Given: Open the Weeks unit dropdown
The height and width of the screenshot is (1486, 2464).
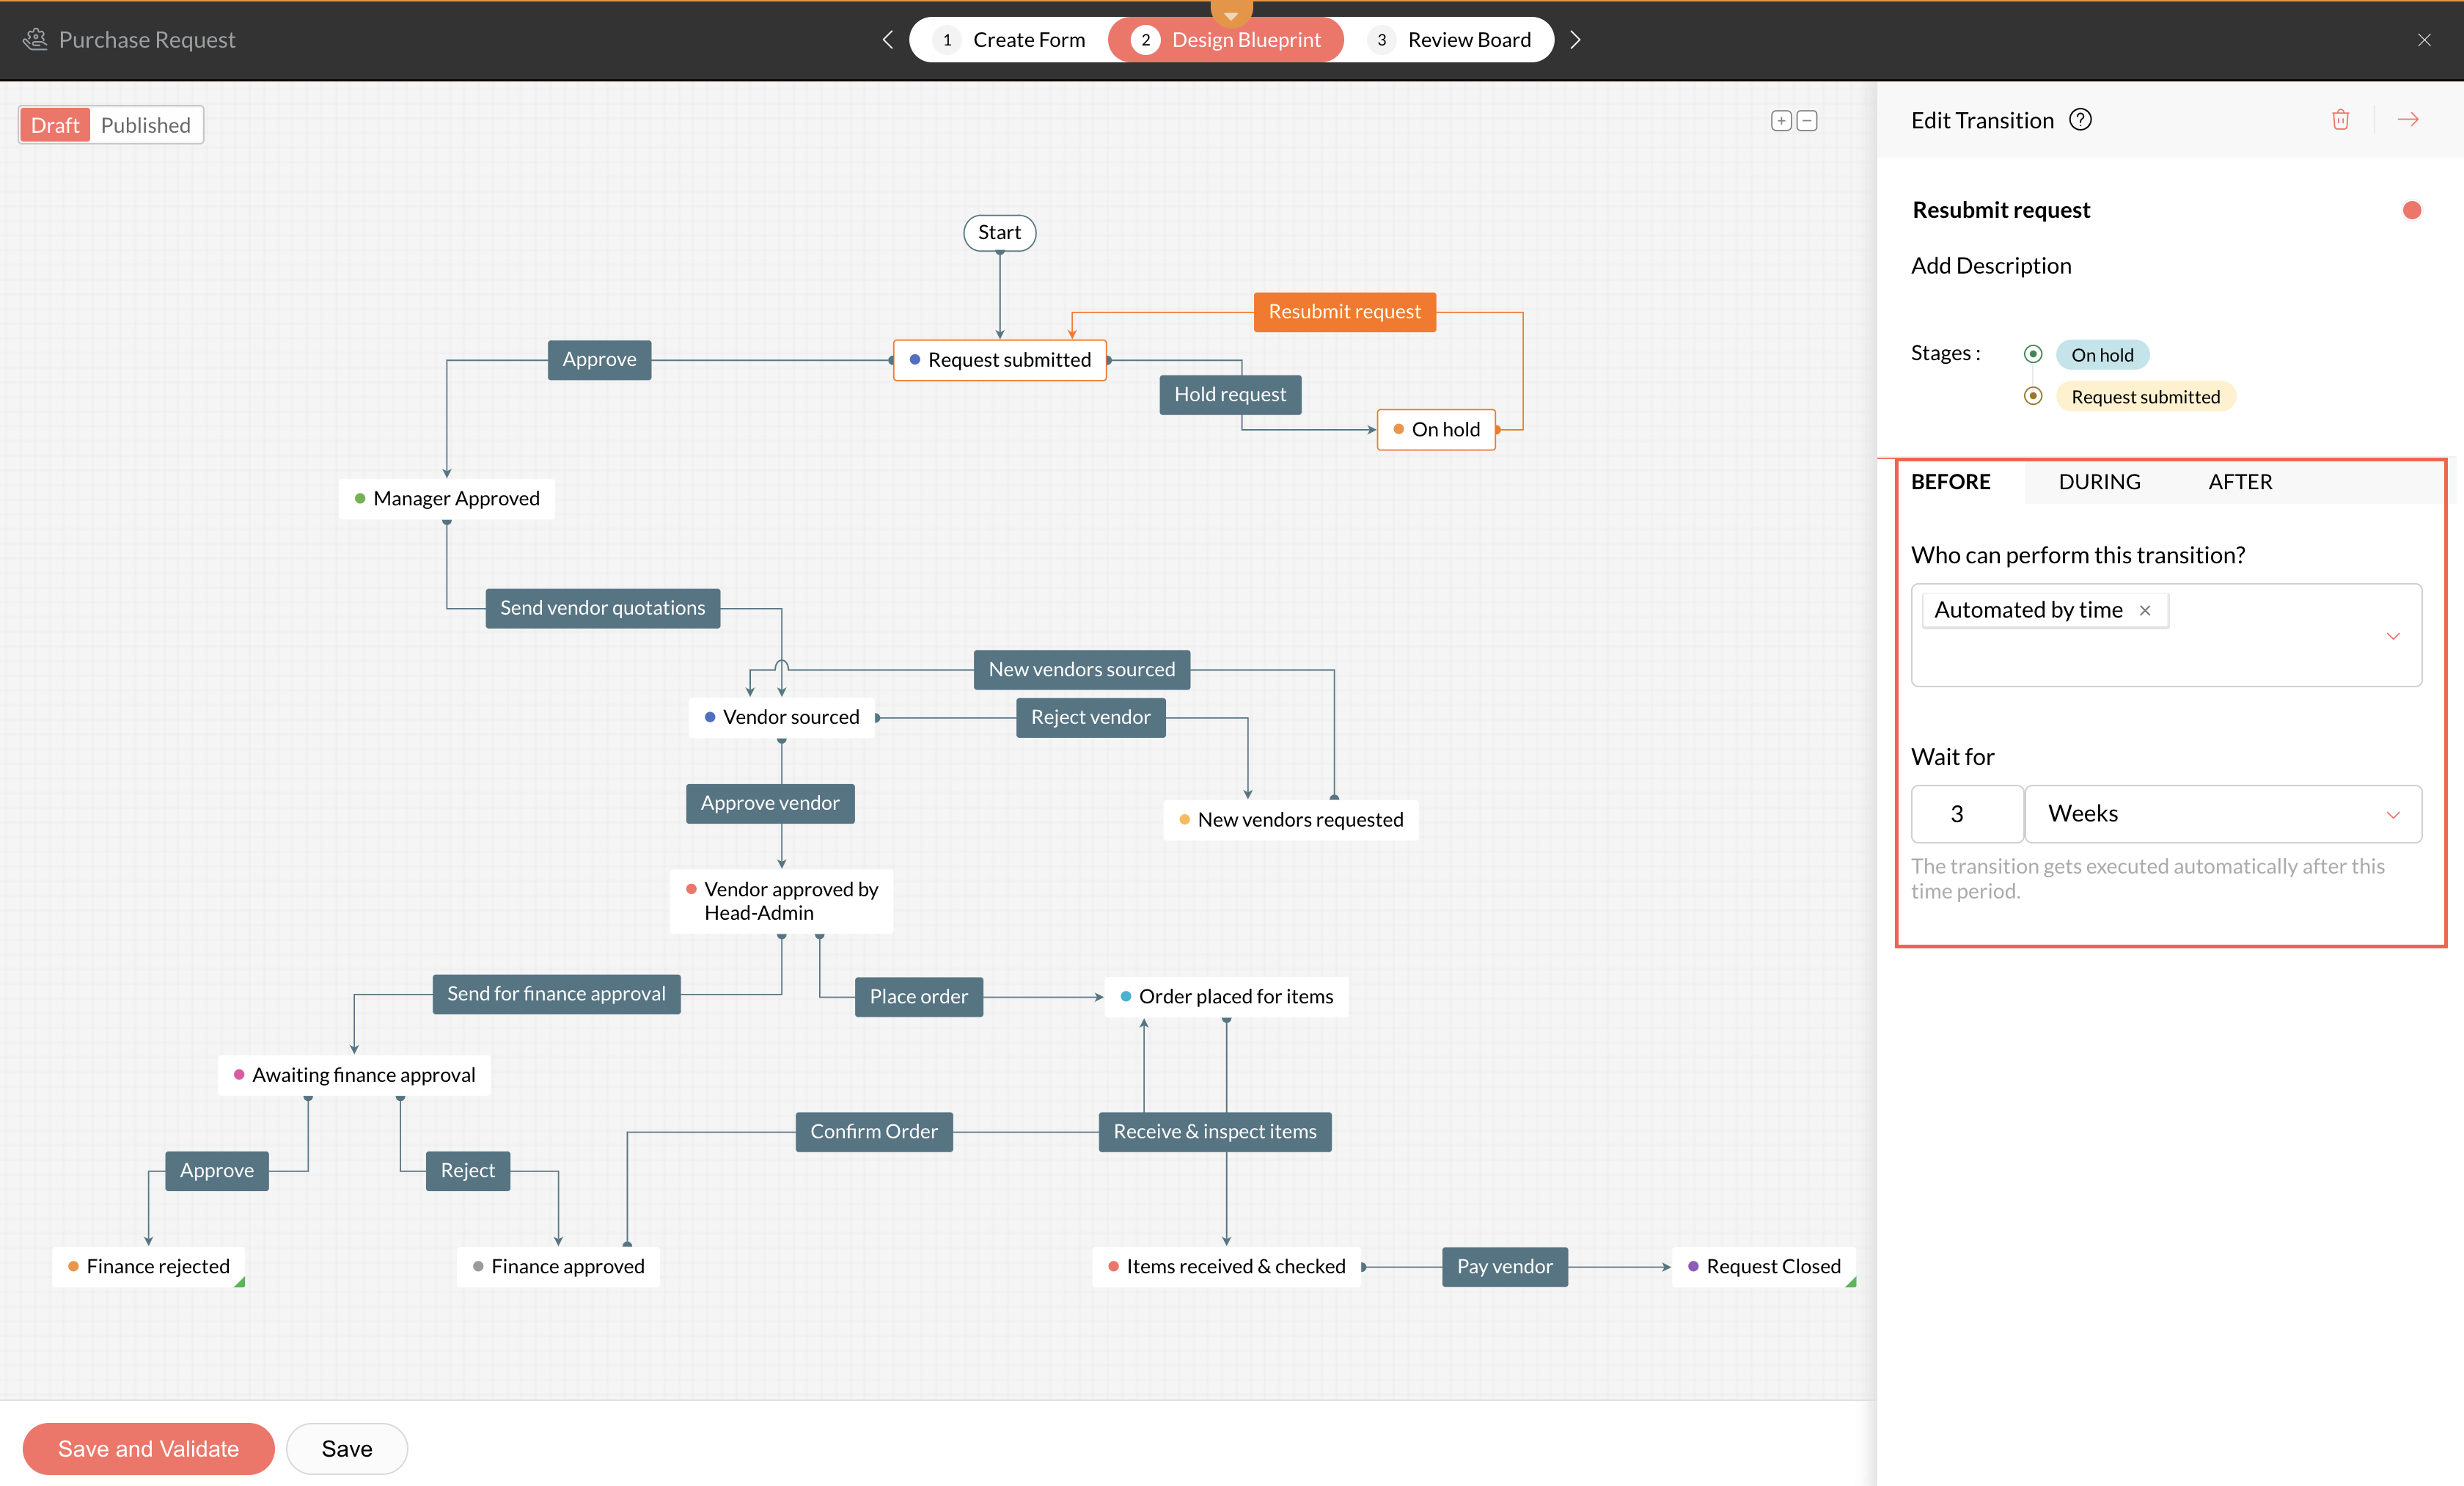Looking at the screenshot, I should pyautogui.click(x=2393, y=814).
